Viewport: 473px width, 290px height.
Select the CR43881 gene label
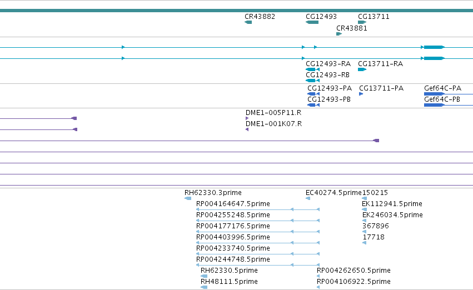pos(351,28)
